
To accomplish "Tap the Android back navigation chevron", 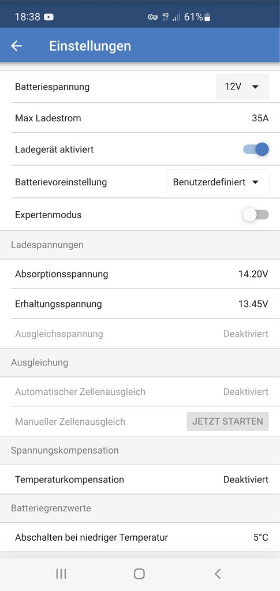I will point(218,574).
